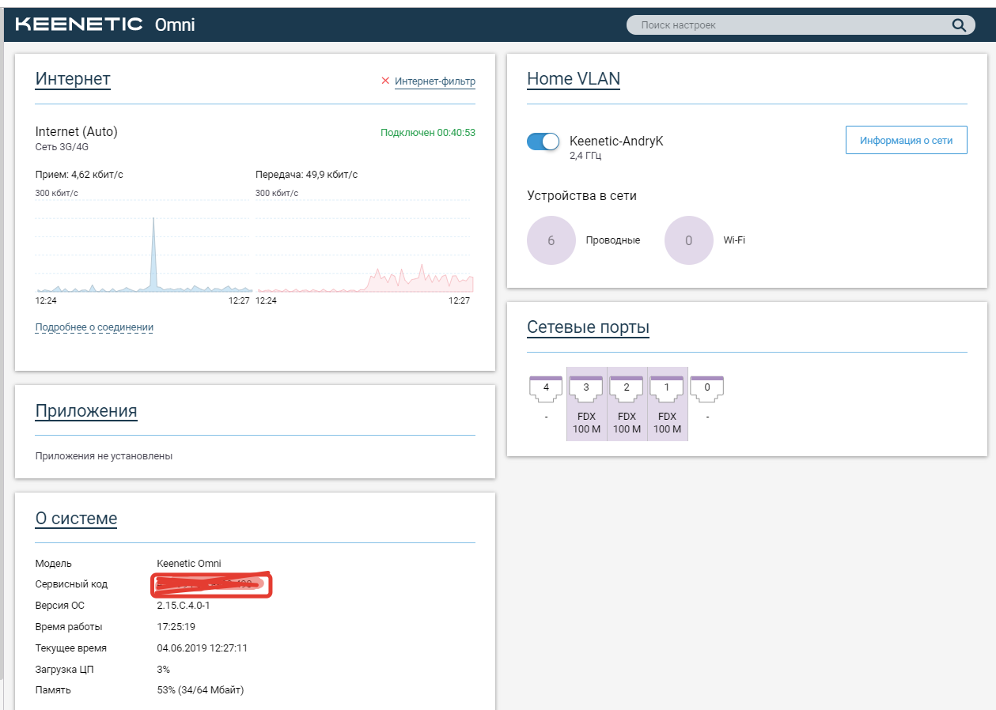Click the CPU load value 3%
This screenshot has width=996, height=710.
(164, 670)
